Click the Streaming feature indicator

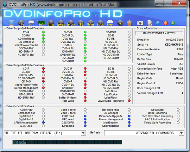[85, 126]
